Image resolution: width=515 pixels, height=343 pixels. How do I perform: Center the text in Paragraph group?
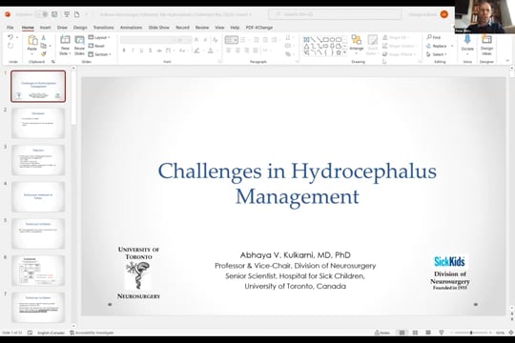(x=237, y=50)
